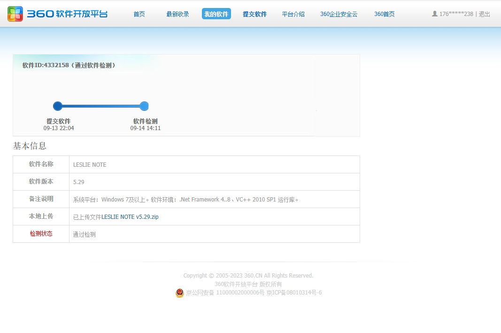The image size is (501, 333).
Task: Open 京ICP备08010314号-6 footer link
Action: pyautogui.click(x=294, y=293)
